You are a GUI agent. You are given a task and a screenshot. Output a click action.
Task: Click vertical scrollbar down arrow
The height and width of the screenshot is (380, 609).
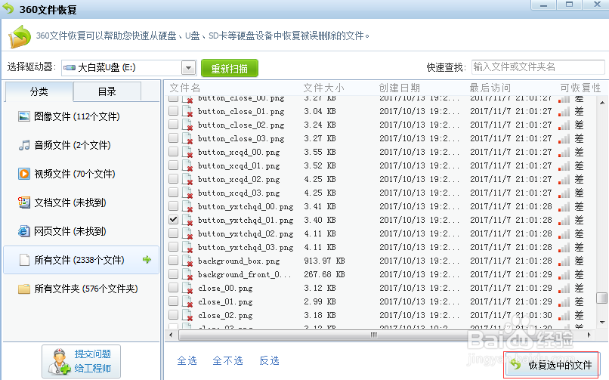[x=602, y=322]
